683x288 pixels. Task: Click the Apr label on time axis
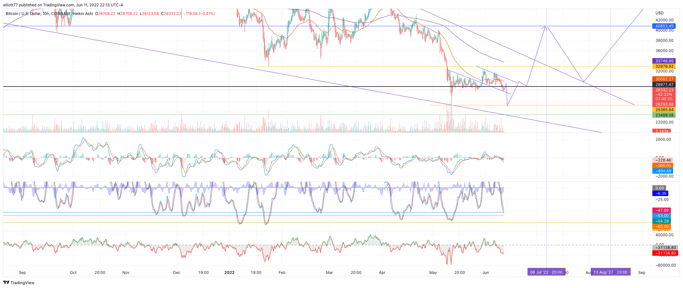coord(382,273)
